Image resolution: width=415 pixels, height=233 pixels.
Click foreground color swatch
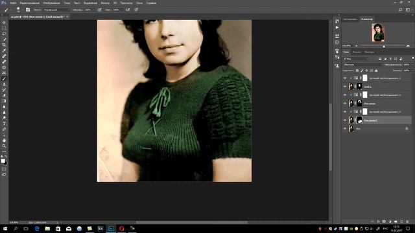[3, 161]
